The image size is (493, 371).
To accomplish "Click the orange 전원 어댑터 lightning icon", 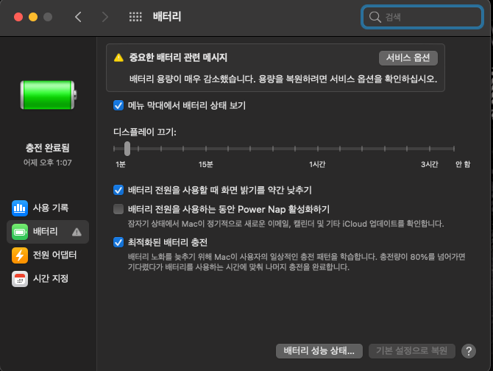I will coord(20,255).
